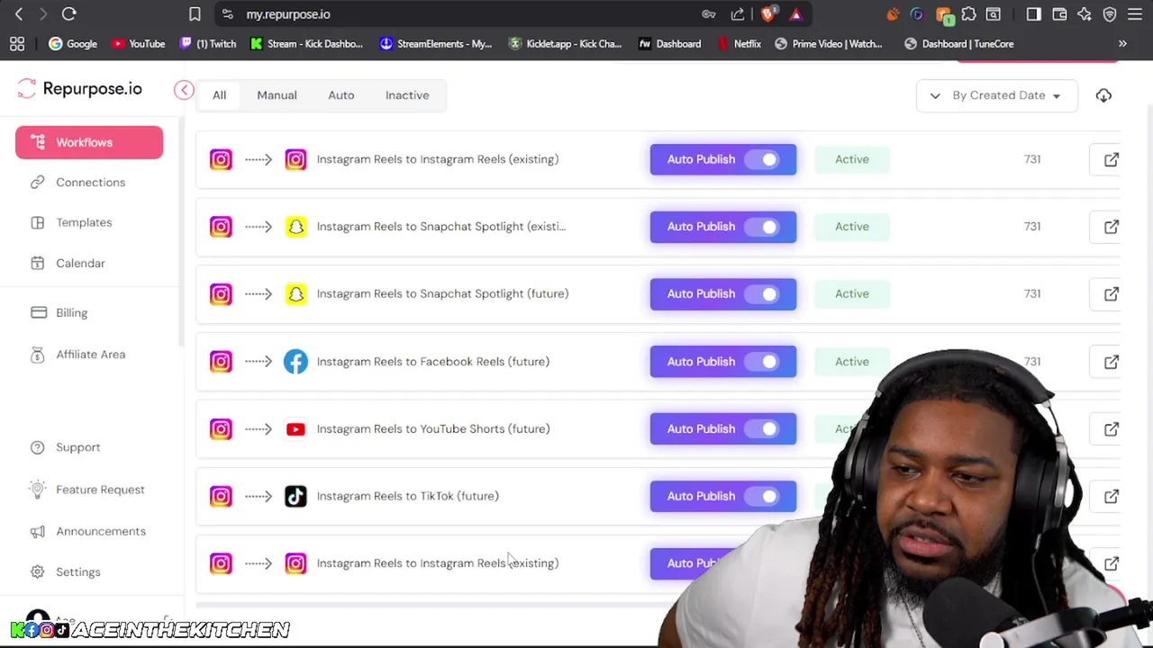Open the Workflows sidebar item
Screen dimensions: 1153x648
tap(89, 142)
